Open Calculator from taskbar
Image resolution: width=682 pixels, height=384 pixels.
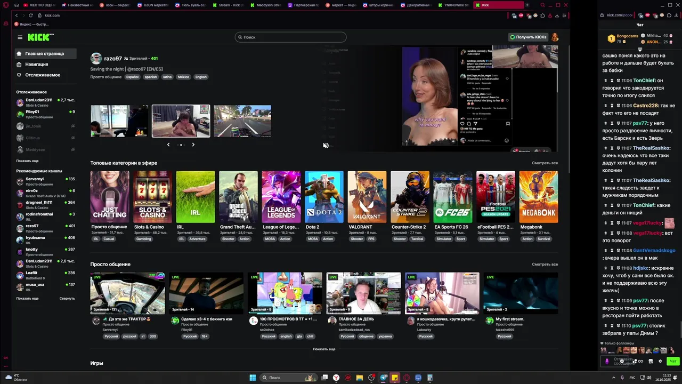pyautogui.click(x=430, y=378)
